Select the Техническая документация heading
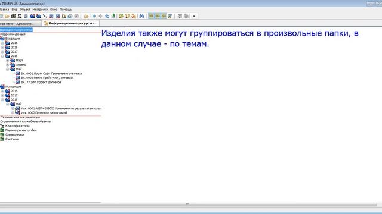This screenshot has height=214, width=382. pos(20,117)
